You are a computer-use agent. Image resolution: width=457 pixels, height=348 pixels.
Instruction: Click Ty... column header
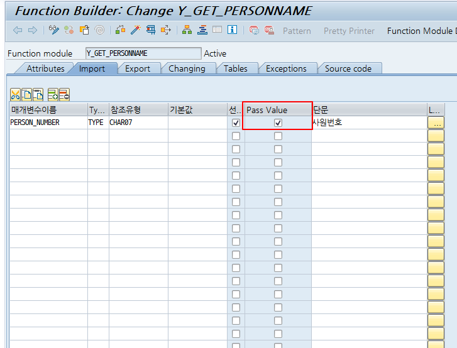pyautogui.click(x=98, y=110)
